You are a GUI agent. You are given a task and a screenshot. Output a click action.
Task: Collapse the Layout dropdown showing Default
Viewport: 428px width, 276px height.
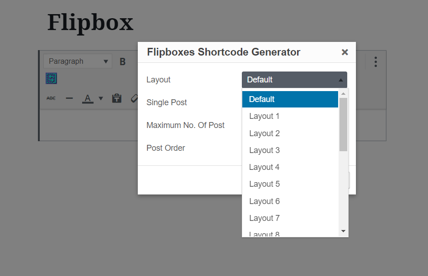[x=294, y=80]
